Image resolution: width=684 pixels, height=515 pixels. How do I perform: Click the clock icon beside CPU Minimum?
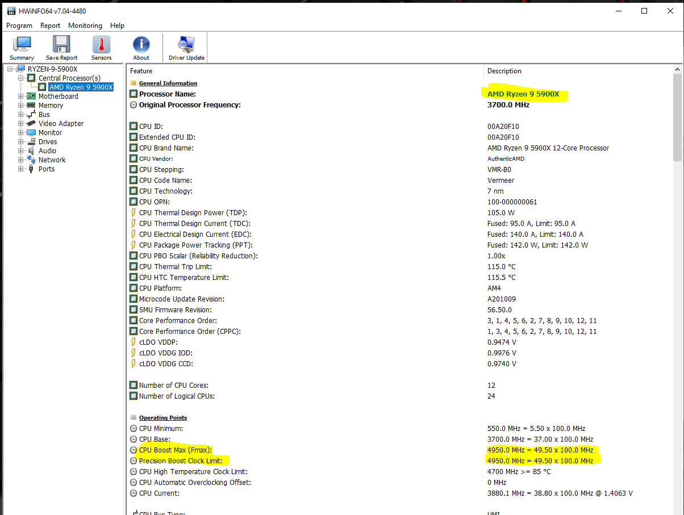click(134, 428)
